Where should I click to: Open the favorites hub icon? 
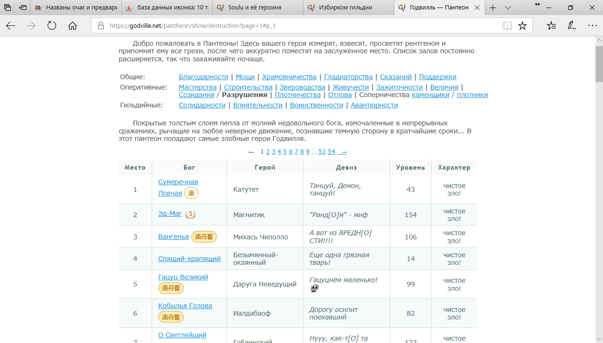(x=551, y=26)
